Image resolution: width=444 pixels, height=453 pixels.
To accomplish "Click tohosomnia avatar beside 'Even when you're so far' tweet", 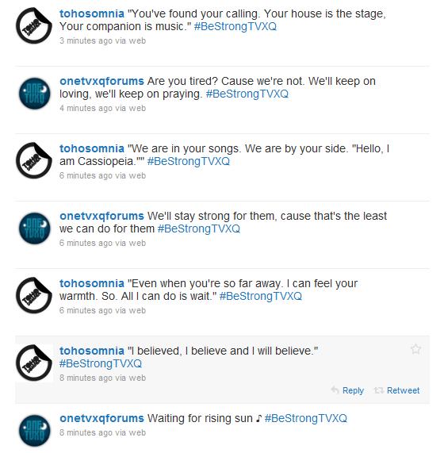I will coord(34,296).
